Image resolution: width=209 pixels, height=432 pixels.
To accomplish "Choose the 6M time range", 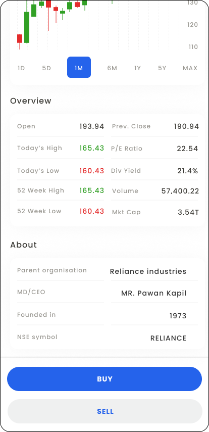I will [112, 68].
